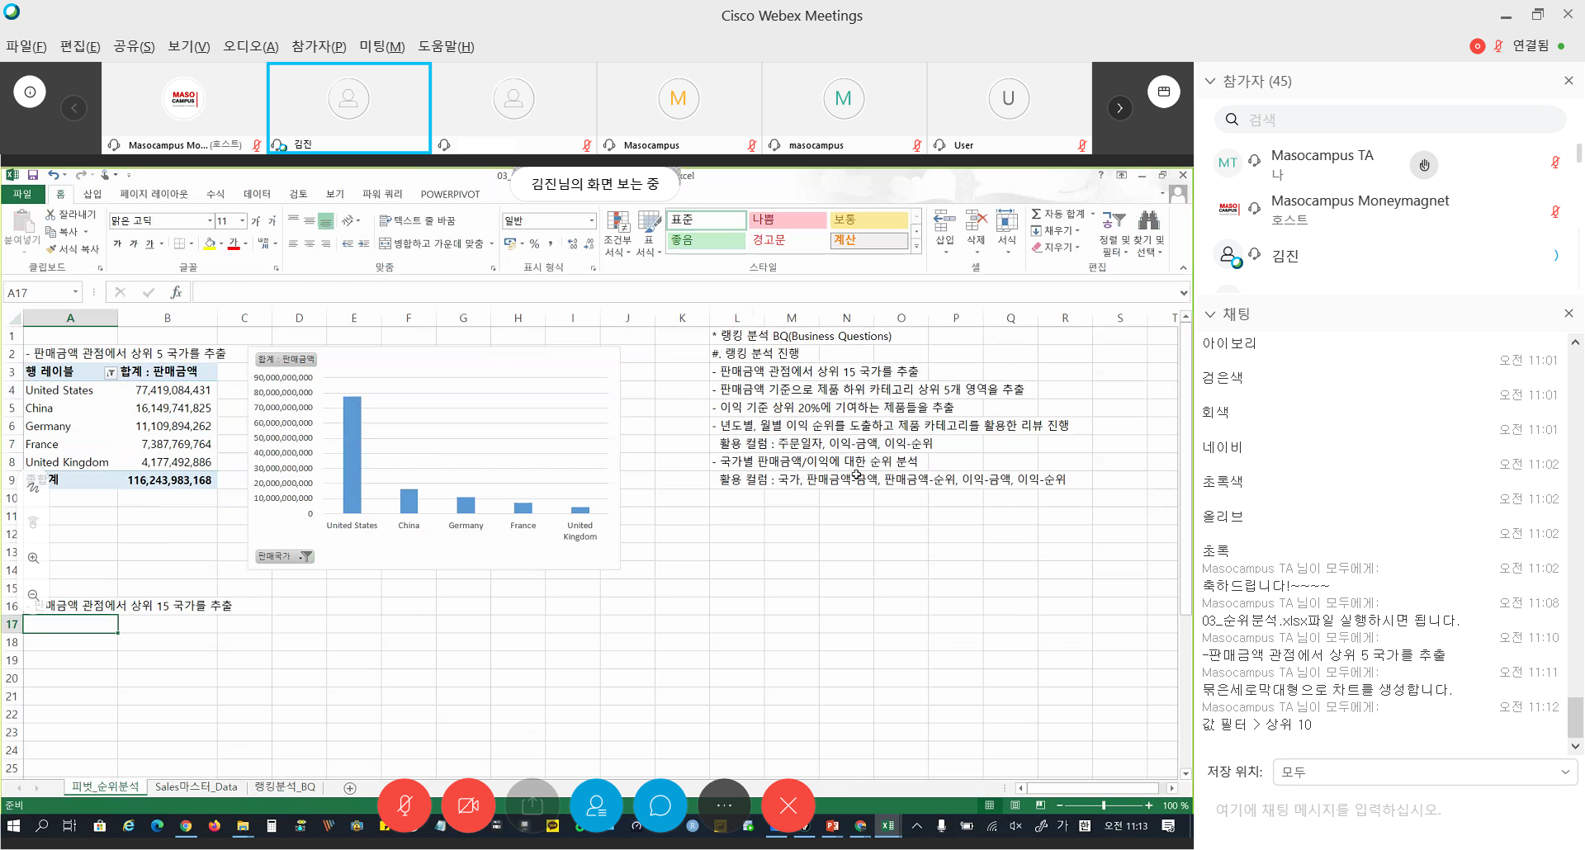Open the 저장 위치 recipient dropdown

1424,772
